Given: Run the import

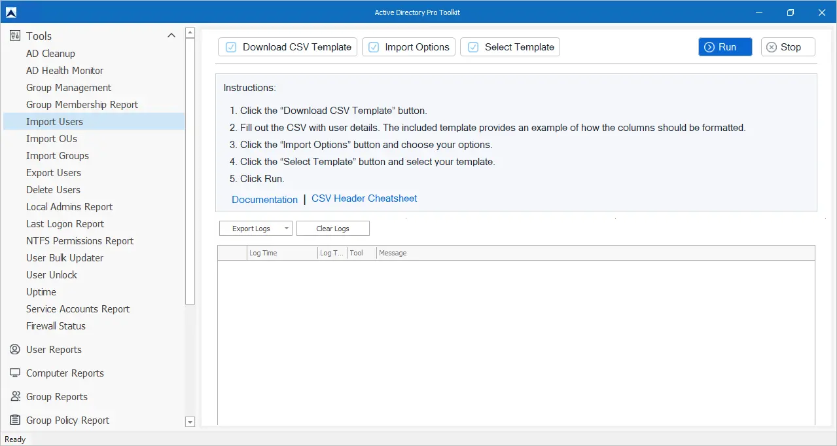Looking at the screenshot, I should click(725, 47).
